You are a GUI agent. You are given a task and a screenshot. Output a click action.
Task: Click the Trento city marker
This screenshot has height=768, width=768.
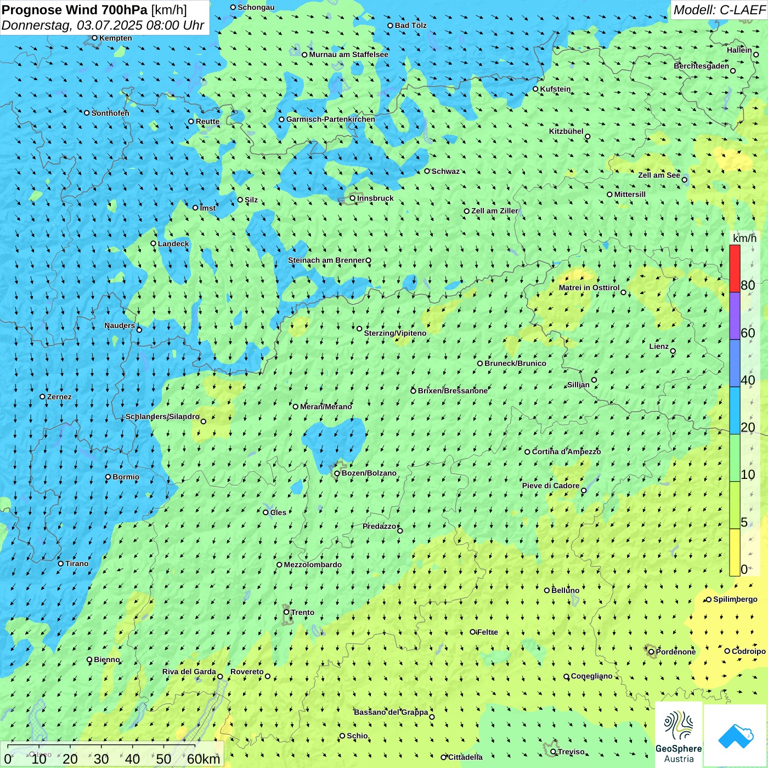286,612
